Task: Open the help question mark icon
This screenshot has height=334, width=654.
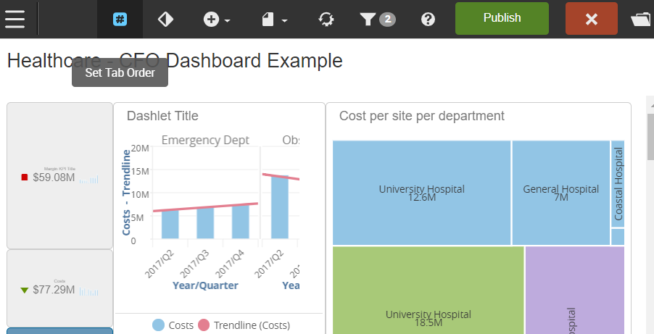Action: pos(429,20)
